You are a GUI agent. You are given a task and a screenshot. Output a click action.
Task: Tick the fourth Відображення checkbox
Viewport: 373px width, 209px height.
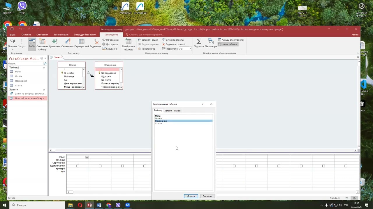pos(145,166)
